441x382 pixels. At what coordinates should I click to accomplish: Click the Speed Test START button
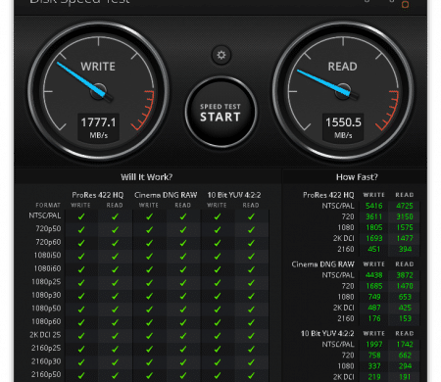(x=220, y=113)
